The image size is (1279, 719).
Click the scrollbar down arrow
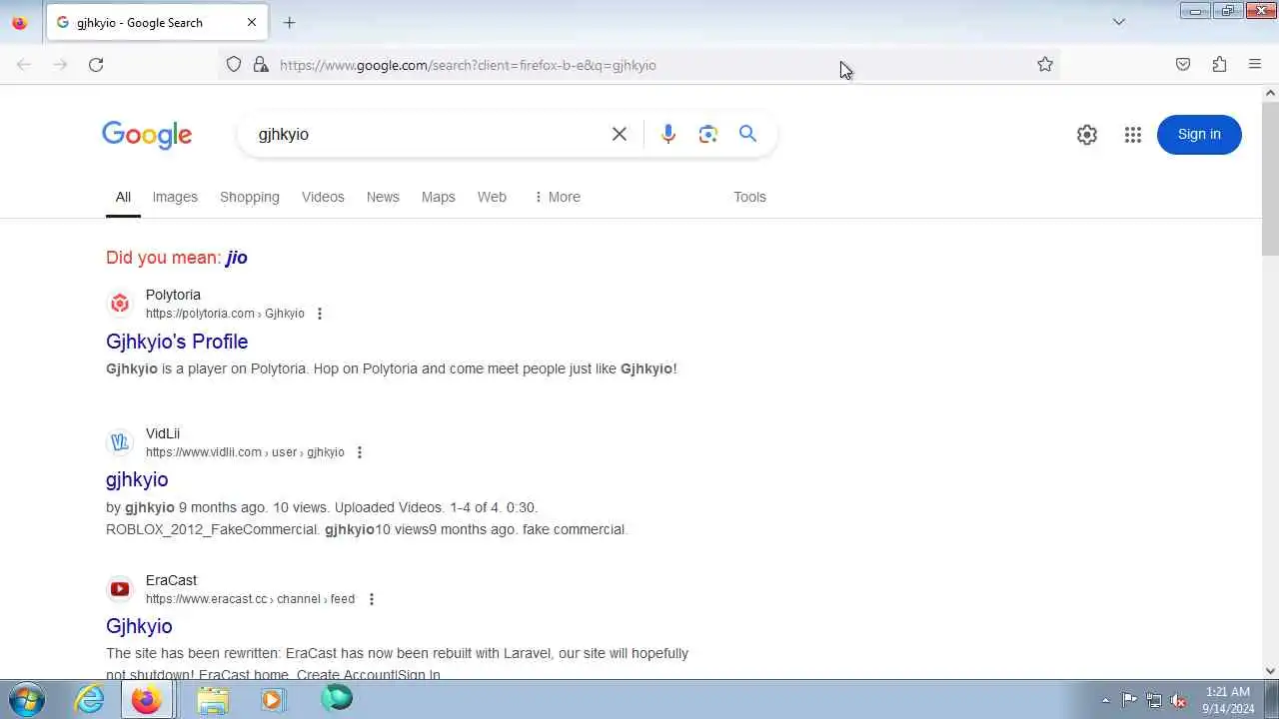pos(1271,671)
